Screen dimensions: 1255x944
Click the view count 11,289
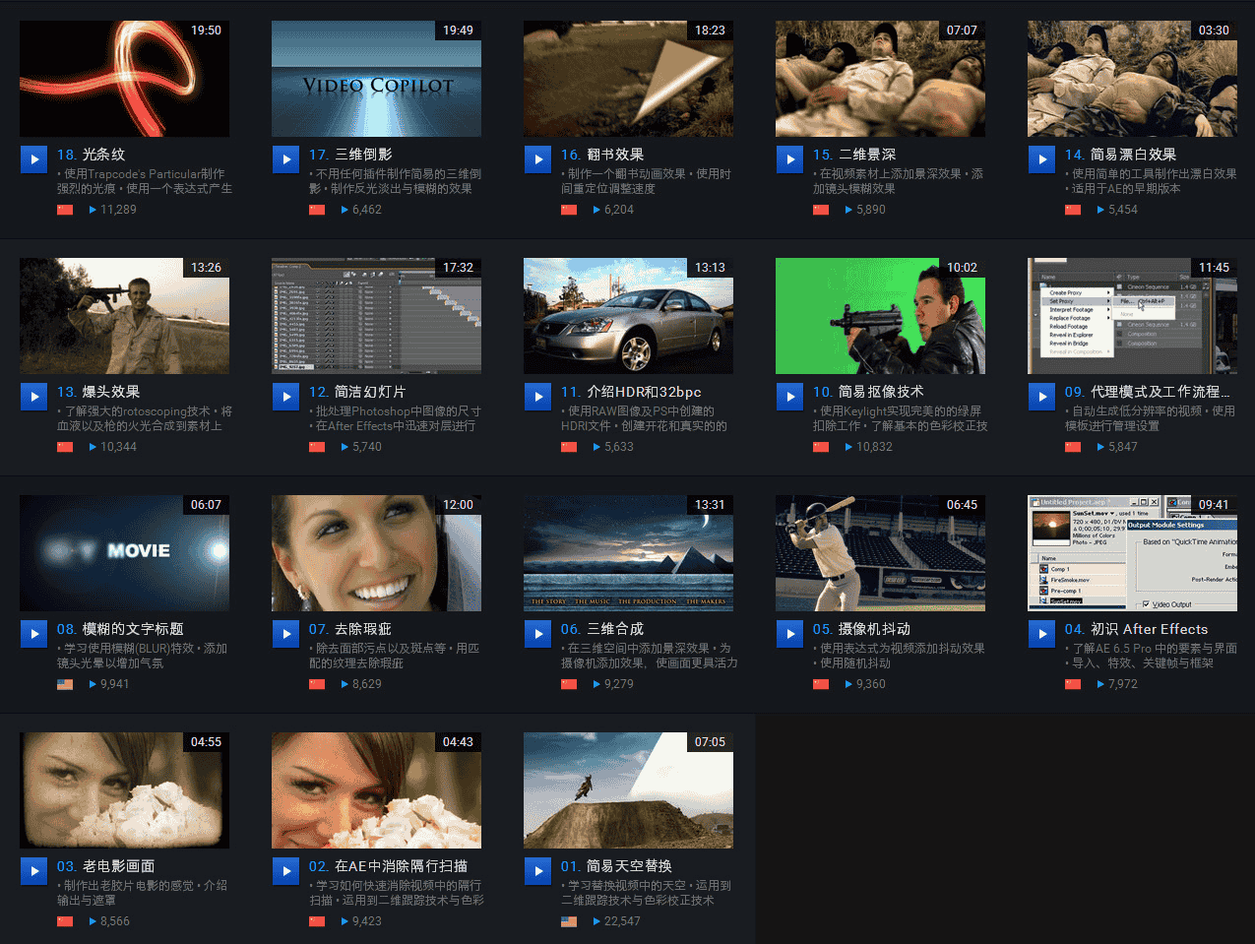[118, 210]
